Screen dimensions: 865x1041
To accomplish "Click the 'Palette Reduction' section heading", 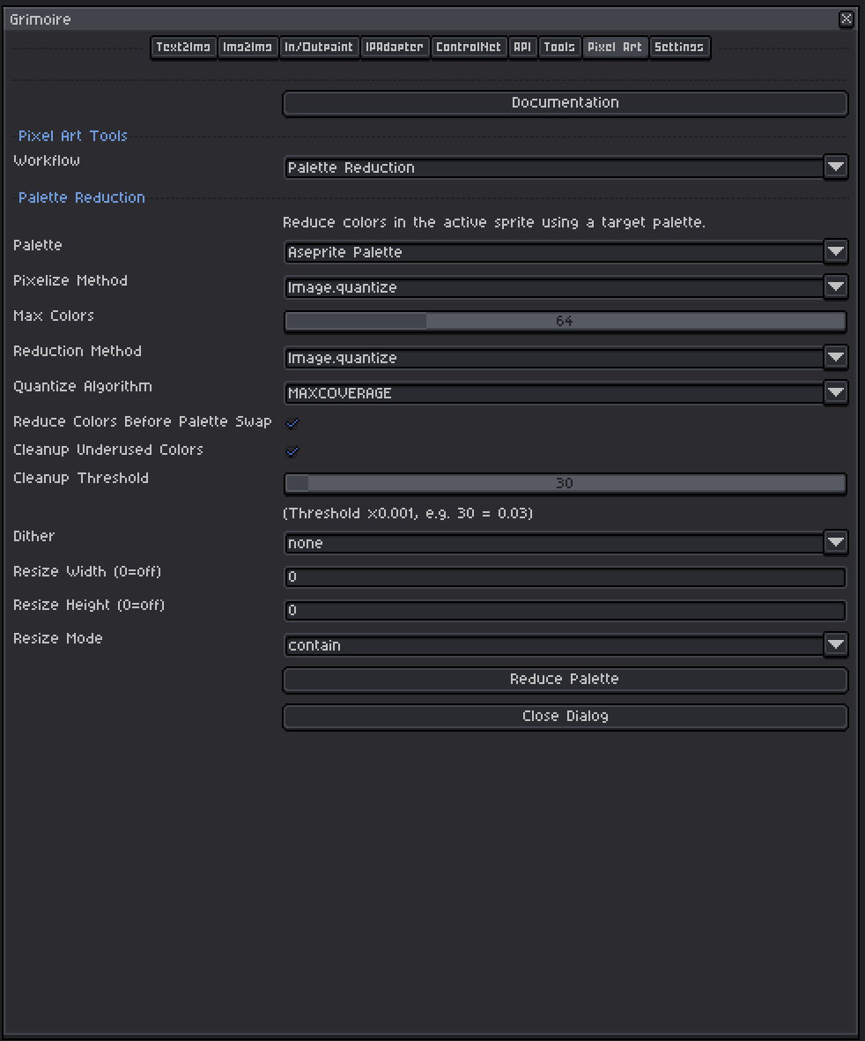I will (82, 197).
